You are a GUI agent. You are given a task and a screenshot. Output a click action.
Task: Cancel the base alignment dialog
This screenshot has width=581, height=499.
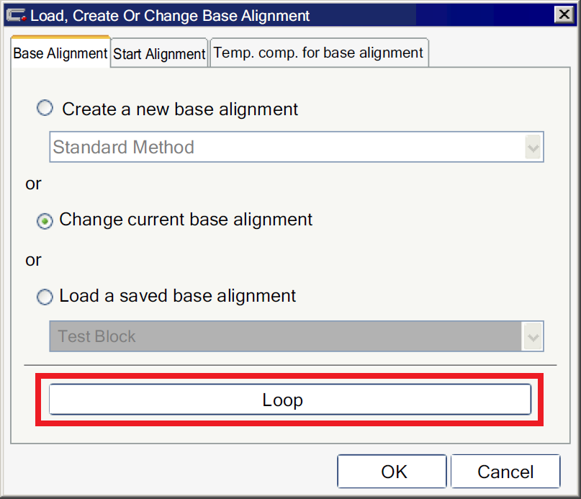point(505,472)
